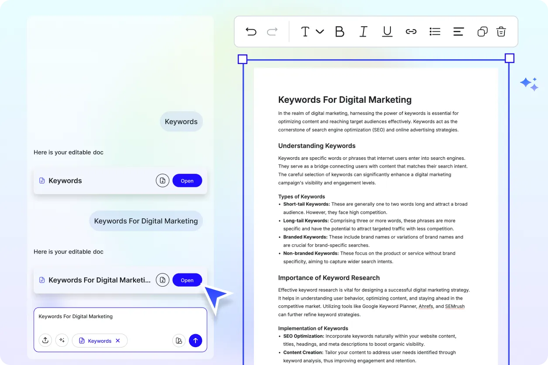Download the Keywords doc
548x365 pixels.
coord(162,181)
